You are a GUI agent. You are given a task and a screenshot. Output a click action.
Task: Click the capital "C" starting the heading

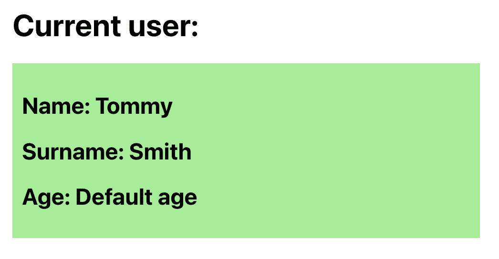tap(23, 26)
